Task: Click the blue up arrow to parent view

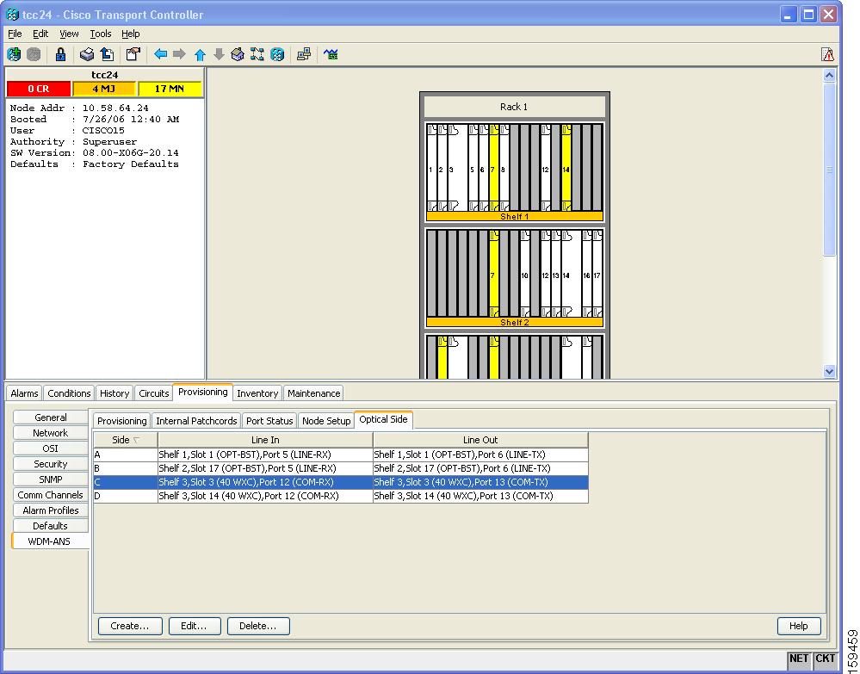Action: coord(200,54)
